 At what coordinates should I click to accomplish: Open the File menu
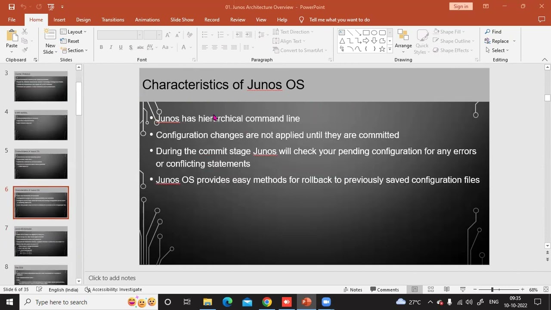(12, 20)
